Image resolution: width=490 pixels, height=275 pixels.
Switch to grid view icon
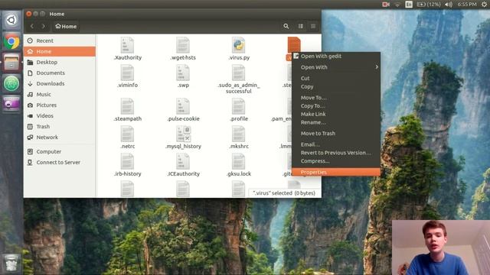tap(301, 26)
